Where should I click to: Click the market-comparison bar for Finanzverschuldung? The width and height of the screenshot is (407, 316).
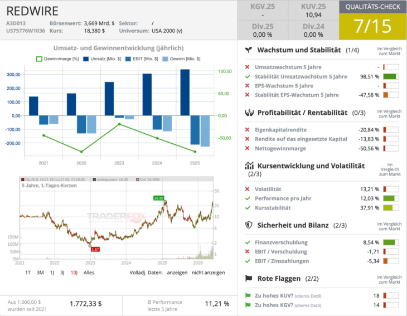(x=391, y=242)
